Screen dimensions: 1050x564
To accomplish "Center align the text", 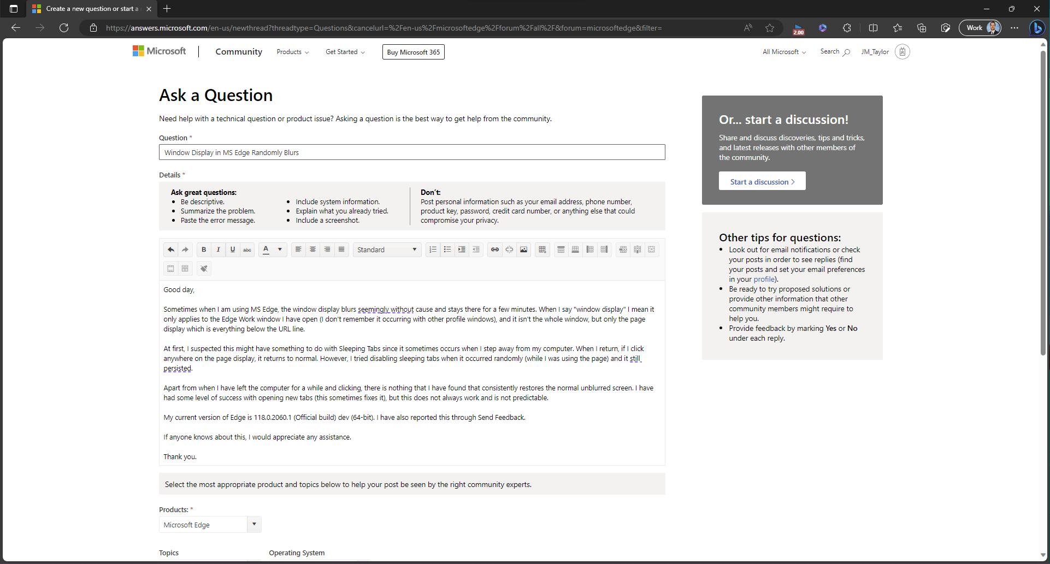I will (312, 250).
